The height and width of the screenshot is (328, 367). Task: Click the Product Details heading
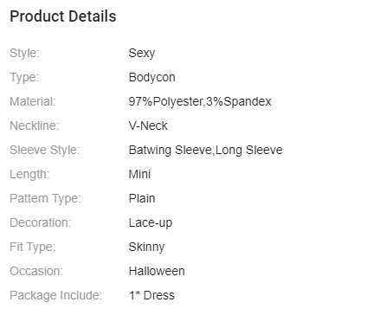pyautogui.click(x=63, y=16)
